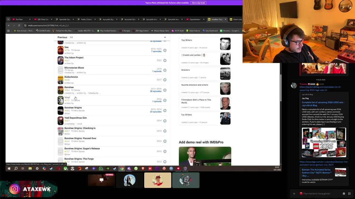This screenshot has height=199, width=355.
Task: Open Instagram ATAXEWK overlay icon
Action: (14, 189)
